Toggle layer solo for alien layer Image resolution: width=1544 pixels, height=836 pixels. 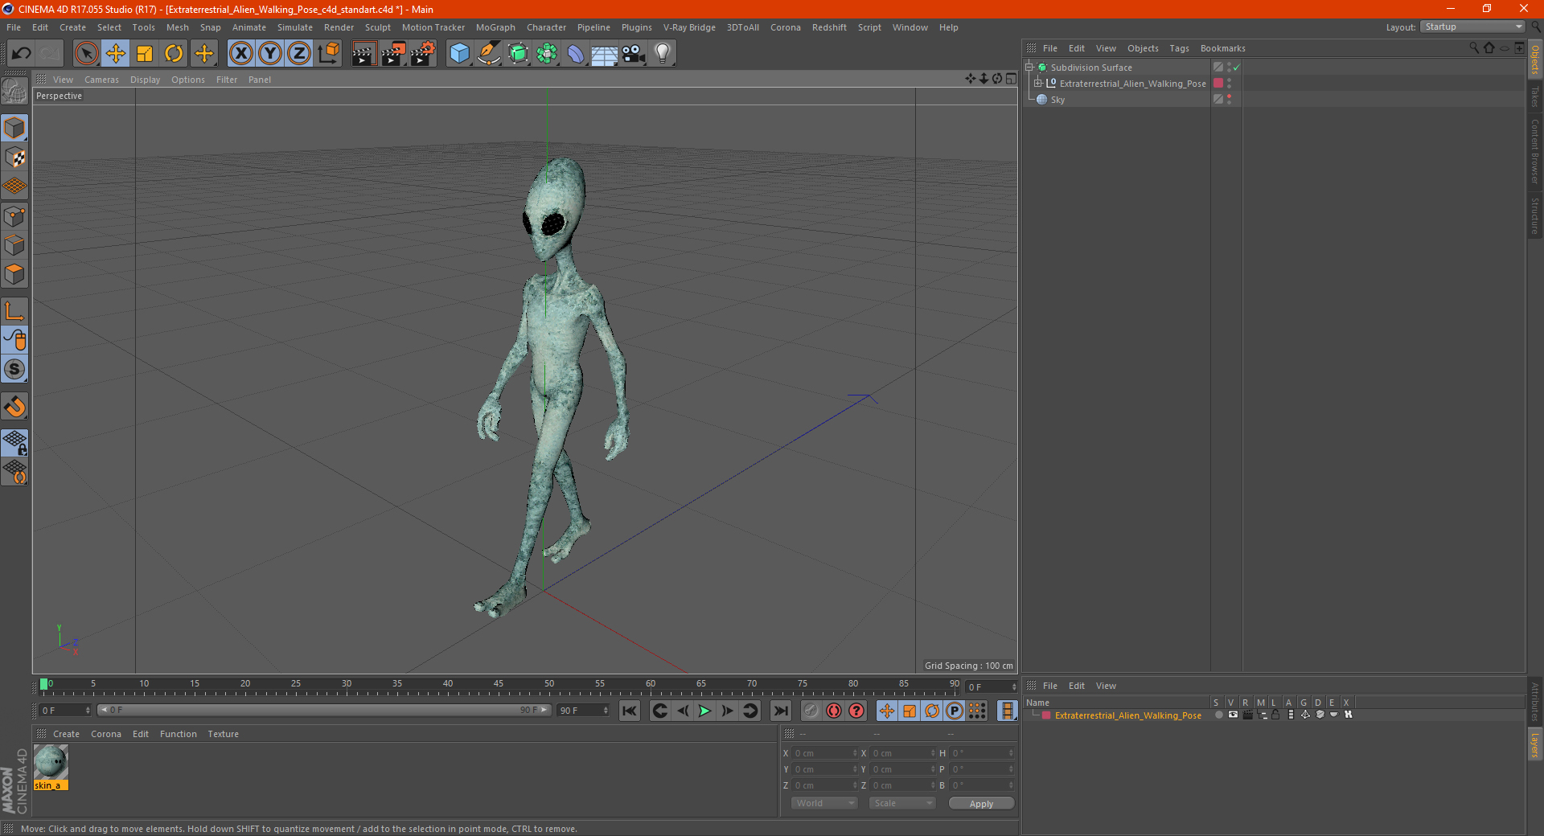pyautogui.click(x=1218, y=715)
